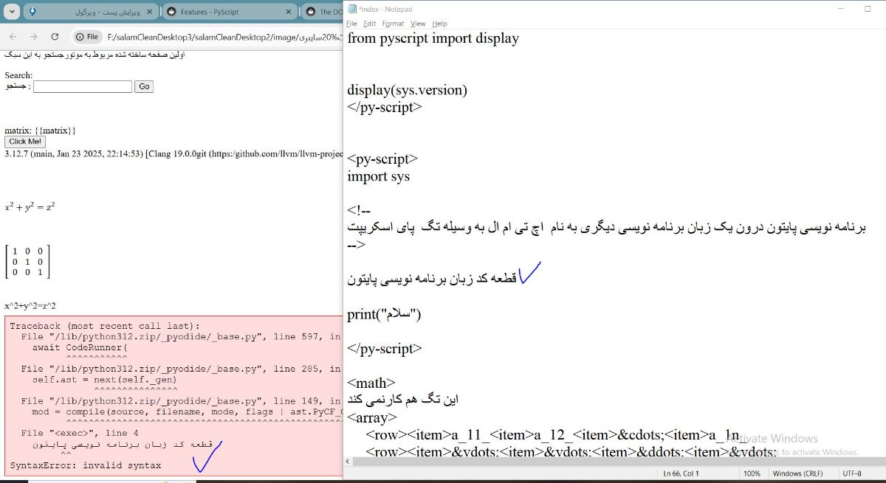Open the View menu in Notepad

pyautogui.click(x=418, y=23)
